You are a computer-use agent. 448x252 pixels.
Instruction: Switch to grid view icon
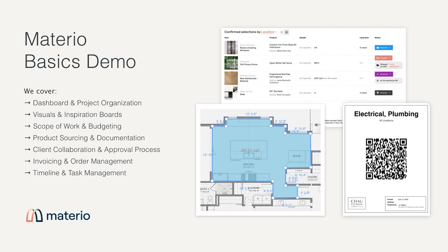[x=282, y=32]
